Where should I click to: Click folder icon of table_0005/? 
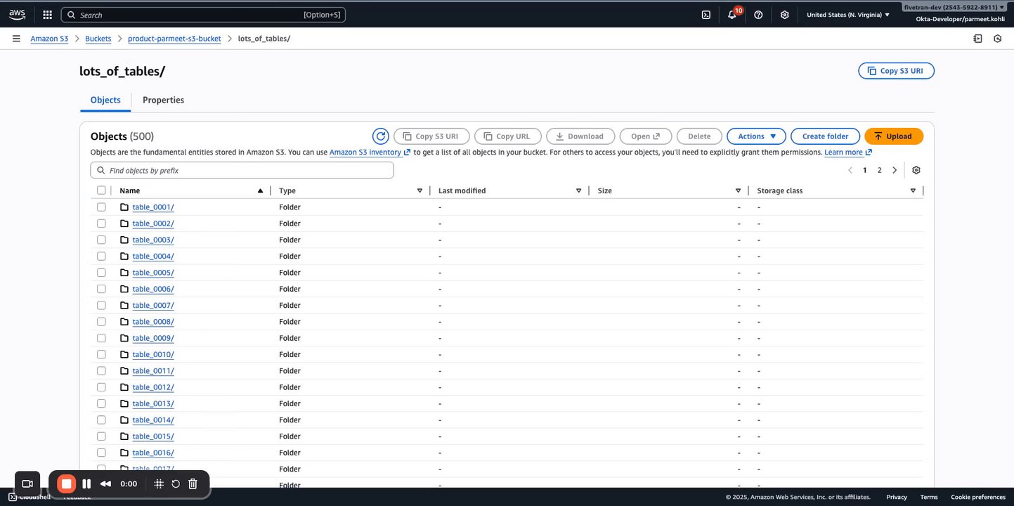[x=124, y=273]
